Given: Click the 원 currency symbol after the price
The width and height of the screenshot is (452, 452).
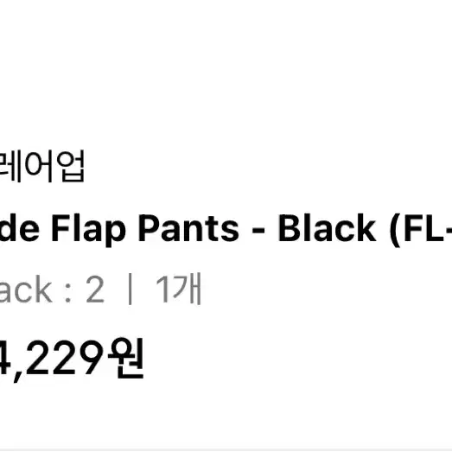Looking at the screenshot, I should tap(126, 359).
